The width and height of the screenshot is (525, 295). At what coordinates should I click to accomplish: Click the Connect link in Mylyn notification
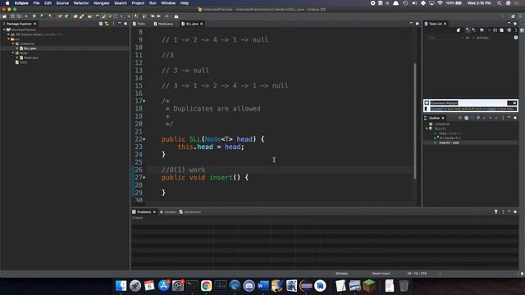click(436, 109)
